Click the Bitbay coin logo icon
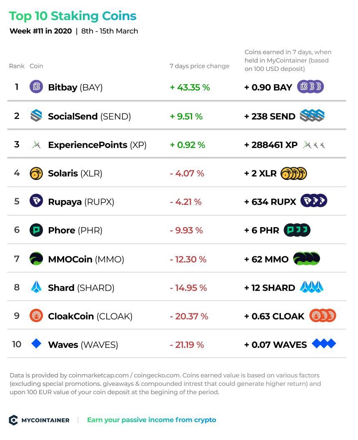Image resolution: width=358 pixels, height=440 pixels. coord(36,87)
